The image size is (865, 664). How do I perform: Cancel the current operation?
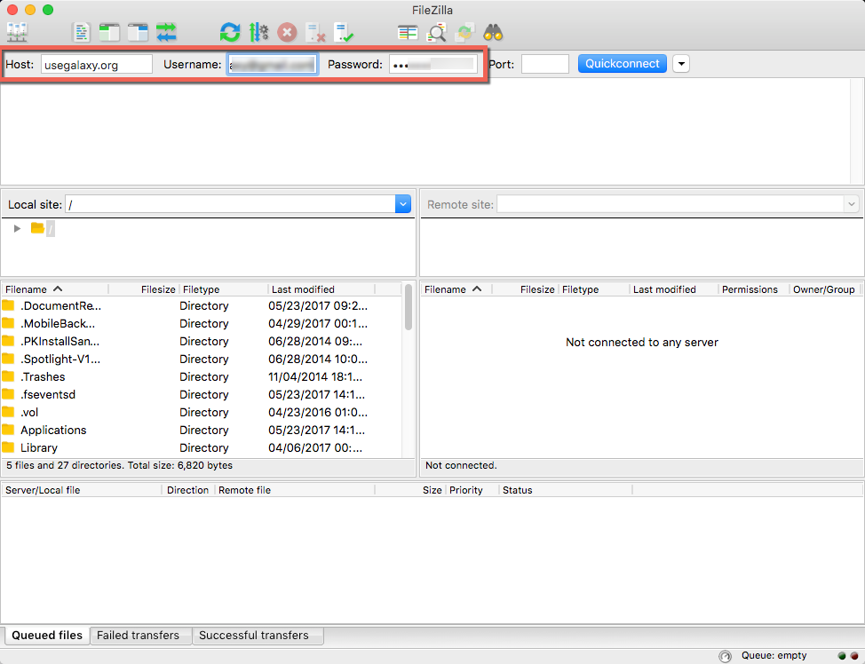(287, 33)
